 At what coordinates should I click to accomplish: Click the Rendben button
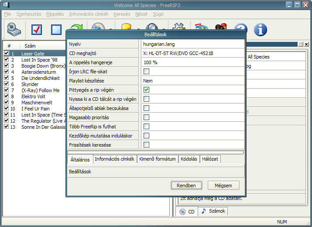coord(186,186)
